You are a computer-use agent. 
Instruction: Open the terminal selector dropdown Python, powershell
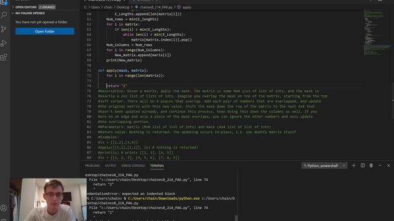click(x=324, y=166)
